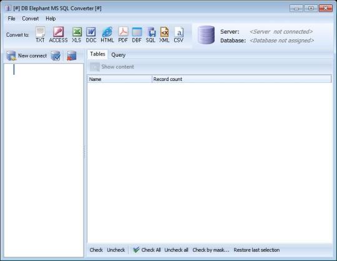
Task: Minimize the DB Elephant window
Action: pos(296,8)
